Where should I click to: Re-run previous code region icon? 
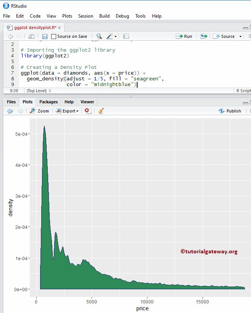click(x=204, y=36)
